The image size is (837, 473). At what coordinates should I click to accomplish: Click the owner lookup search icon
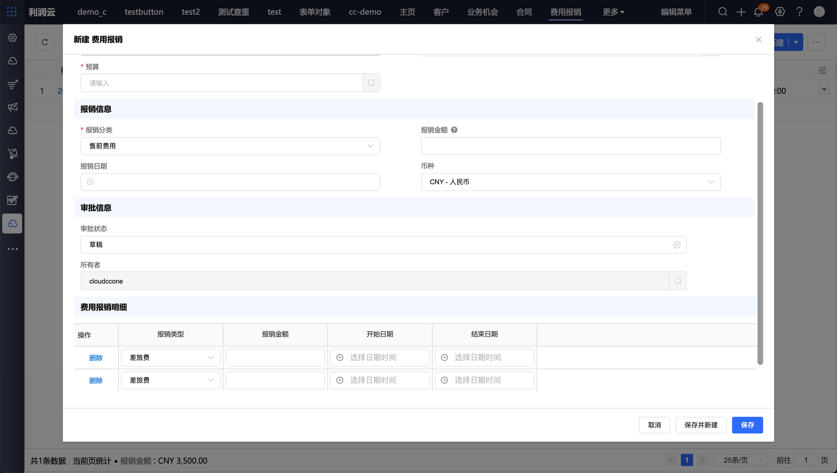click(x=678, y=281)
